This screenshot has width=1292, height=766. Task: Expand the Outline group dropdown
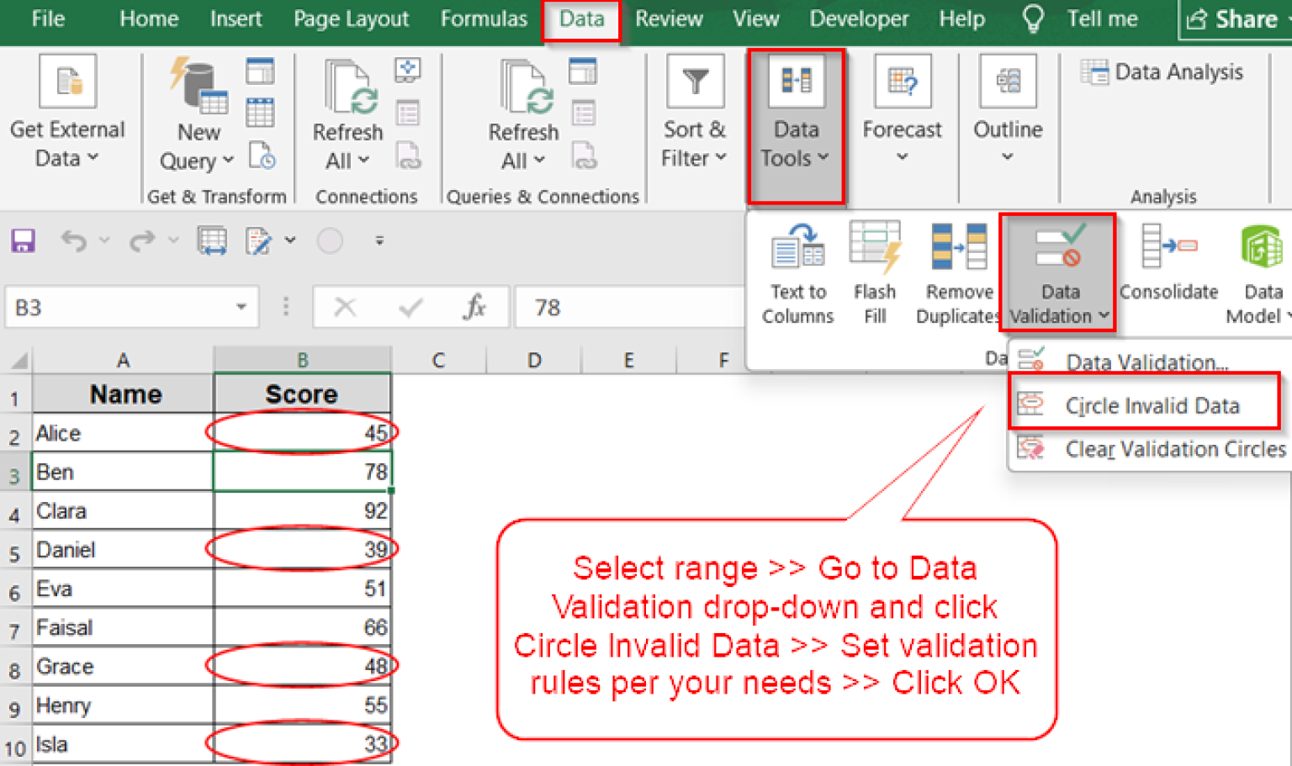tap(1007, 156)
